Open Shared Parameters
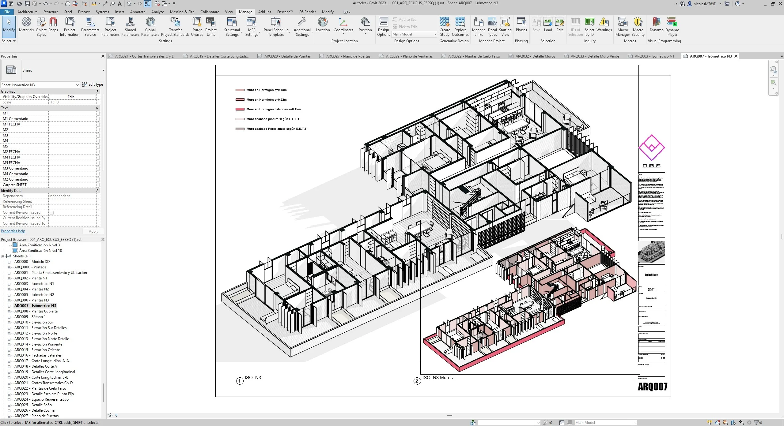The image size is (784, 426). tap(130, 27)
